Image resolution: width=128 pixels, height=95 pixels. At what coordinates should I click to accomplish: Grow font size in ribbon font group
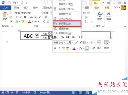pyautogui.click(x=44, y=22)
